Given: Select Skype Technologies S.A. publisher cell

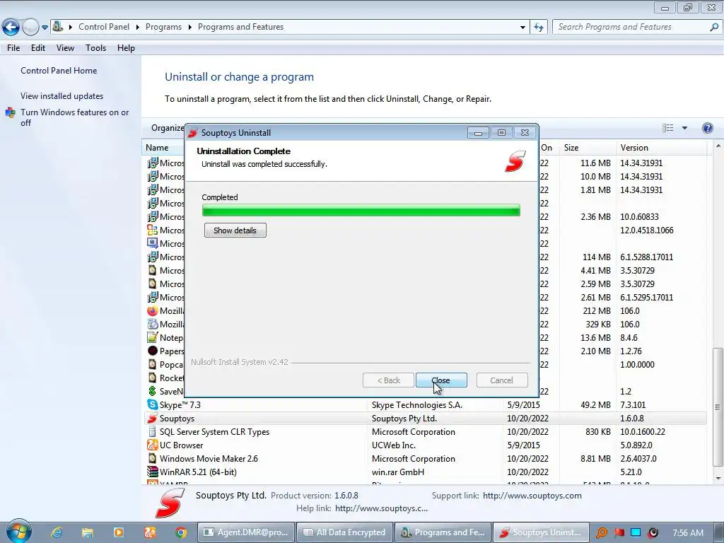Looking at the screenshot, I should coord(417,405).
